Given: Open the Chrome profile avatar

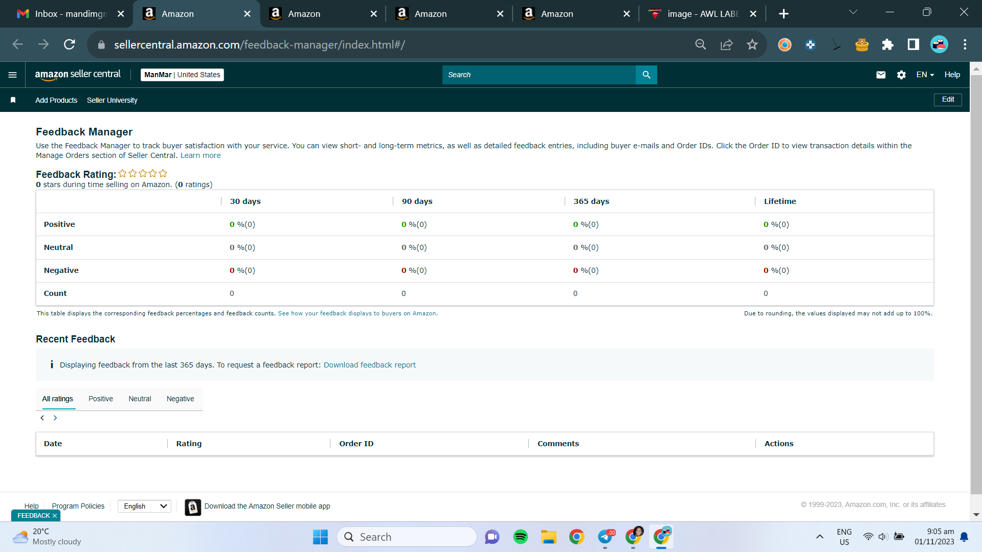Looking at the screenshot, I should (x=939, y=44).
